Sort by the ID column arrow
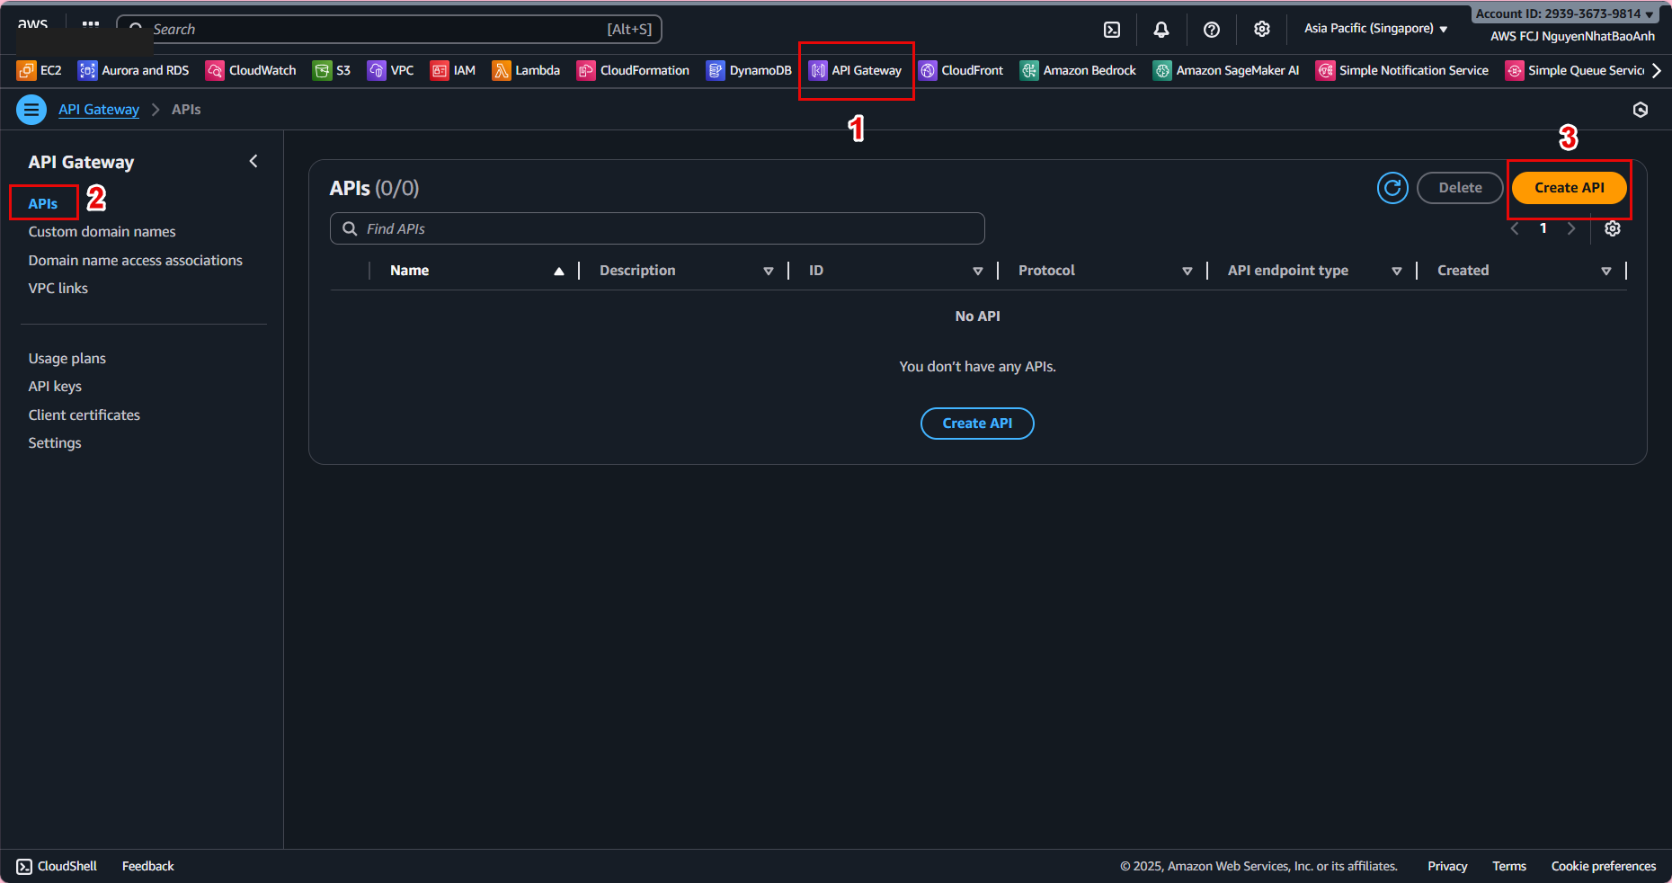 978,271
